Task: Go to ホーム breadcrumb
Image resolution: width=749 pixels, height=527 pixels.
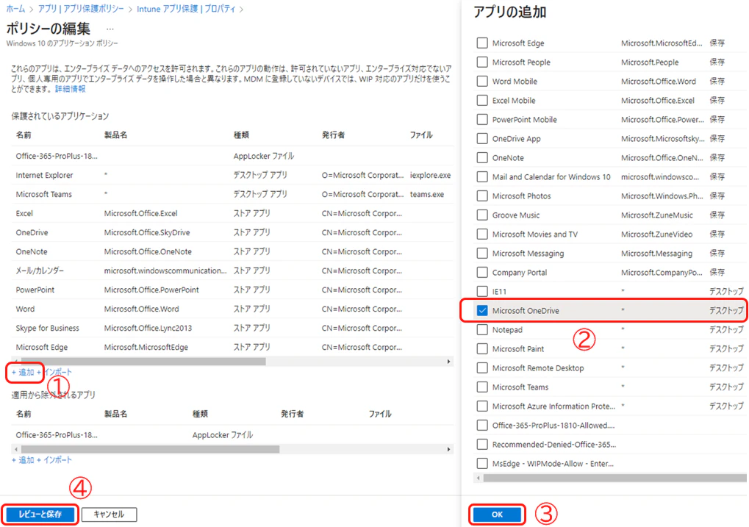Action: pos(15,9)
